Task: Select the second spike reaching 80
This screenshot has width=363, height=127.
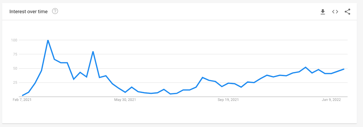Action: pyautogui.click(x=93, y=52)
